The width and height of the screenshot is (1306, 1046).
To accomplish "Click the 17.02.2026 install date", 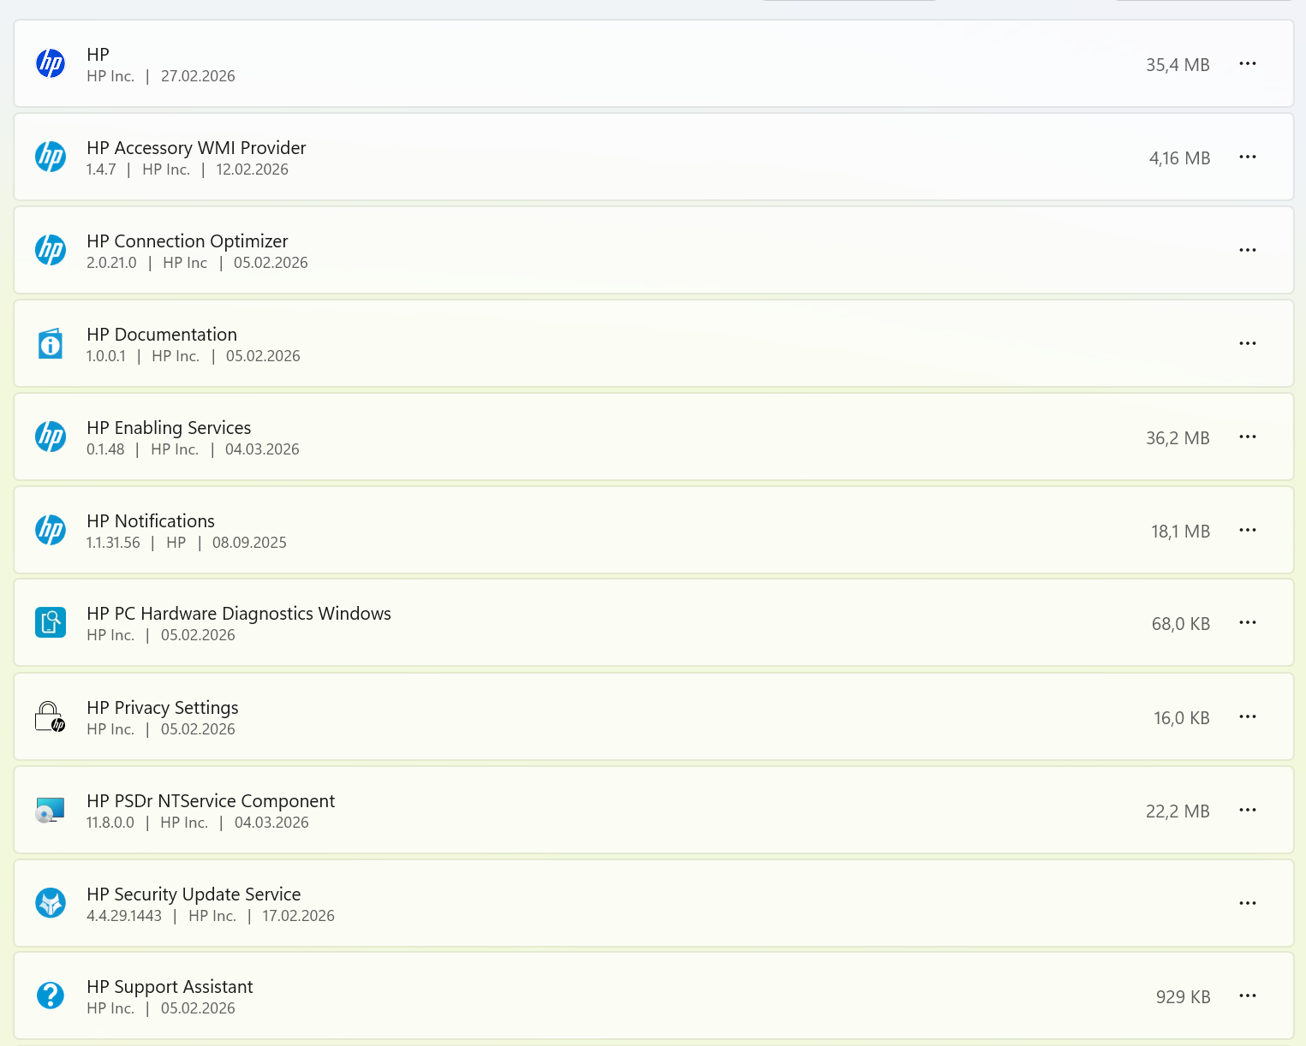I will point(298,916).
